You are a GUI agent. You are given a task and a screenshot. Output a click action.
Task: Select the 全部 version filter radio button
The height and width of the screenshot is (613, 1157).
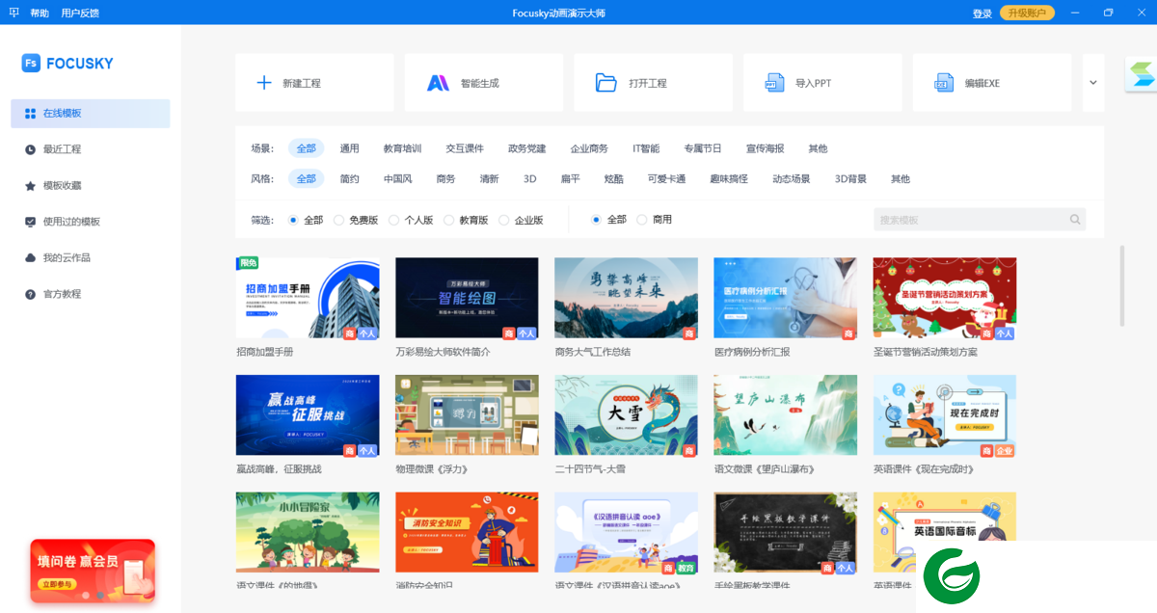293,220
